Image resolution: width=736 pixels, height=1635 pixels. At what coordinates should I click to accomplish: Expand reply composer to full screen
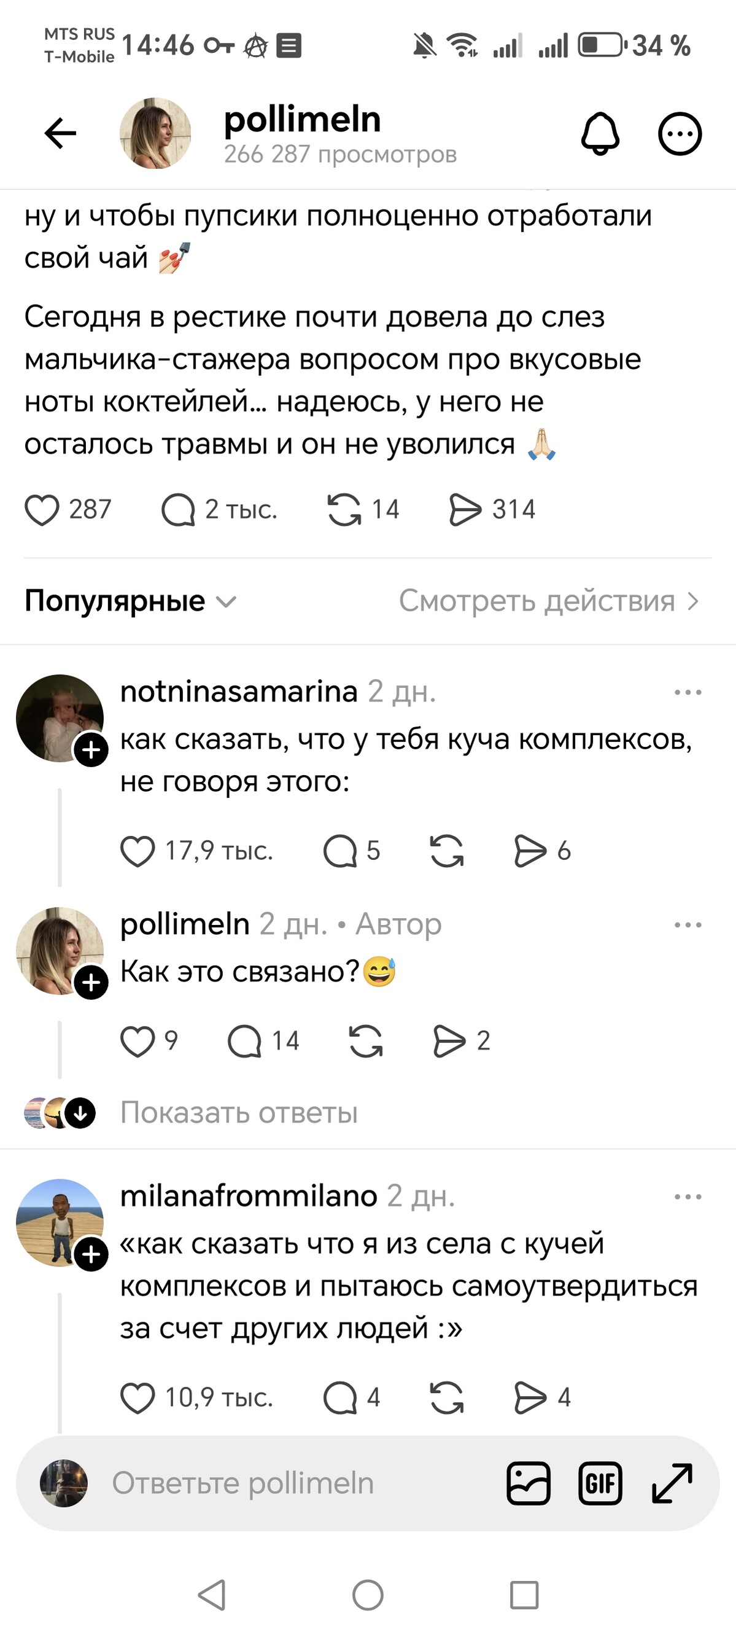pyautogui.click(x=672, y=1483)
